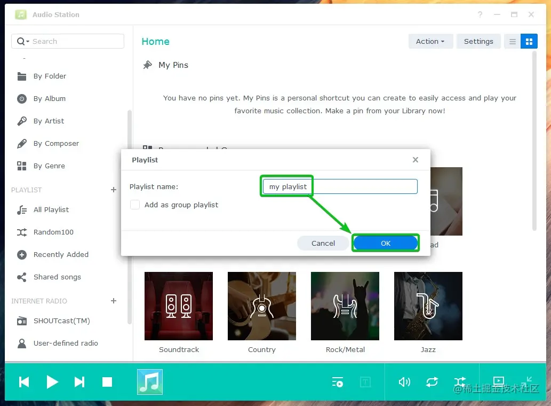Viewport: 551px width, 406px height.
Task: Switch to list view
Action: 513,42
